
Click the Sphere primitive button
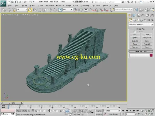tap(135, 38)
